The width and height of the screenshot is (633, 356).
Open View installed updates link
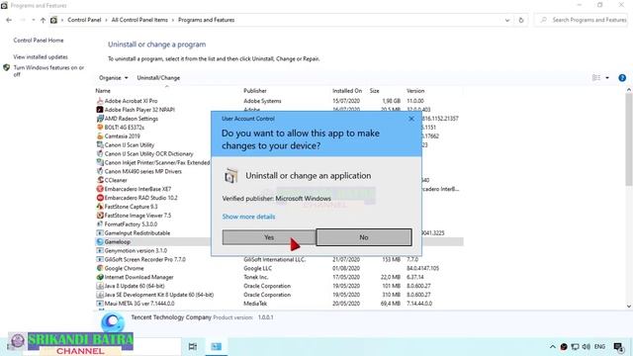click(x=41, y=57)
